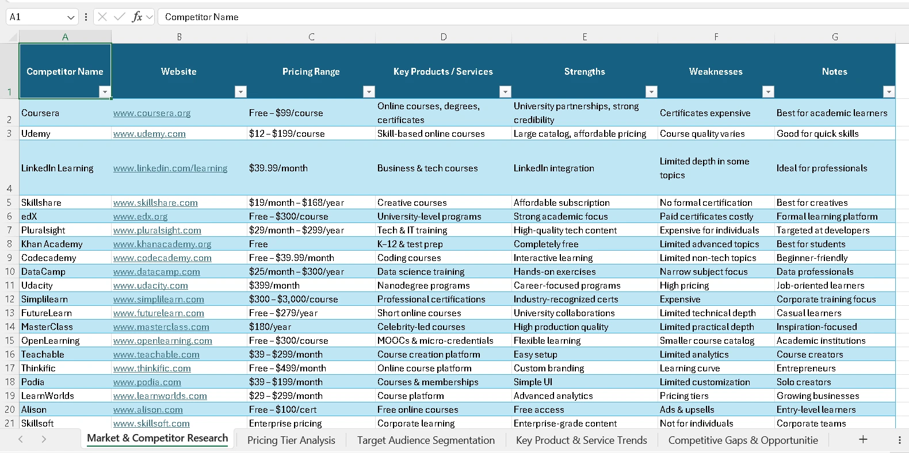The width and height of the screenshot is (909, 453).
Task: Expand the Name Box dropdown
Action: click(71, 17)
